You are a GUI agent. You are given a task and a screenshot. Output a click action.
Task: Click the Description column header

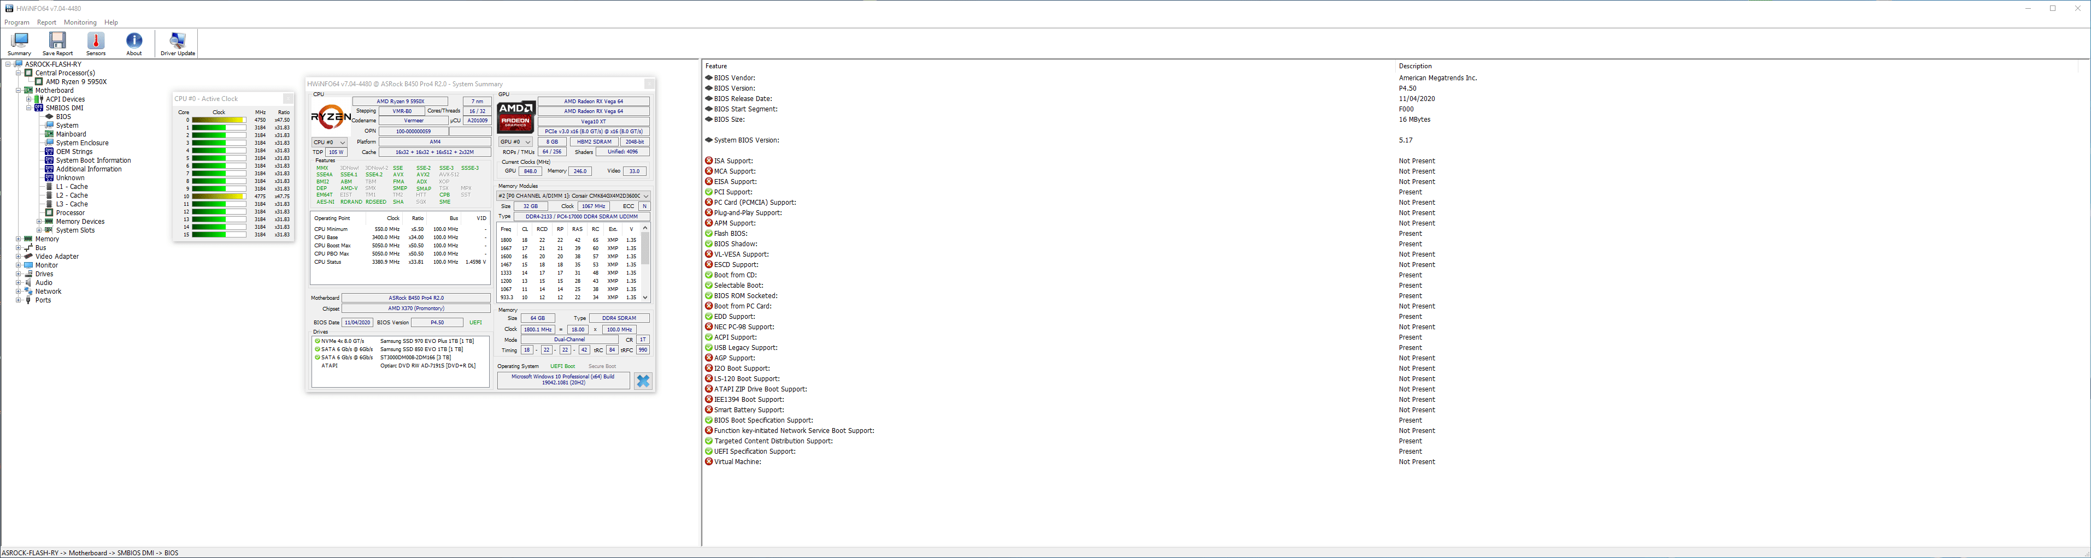tap(1415, 66)
